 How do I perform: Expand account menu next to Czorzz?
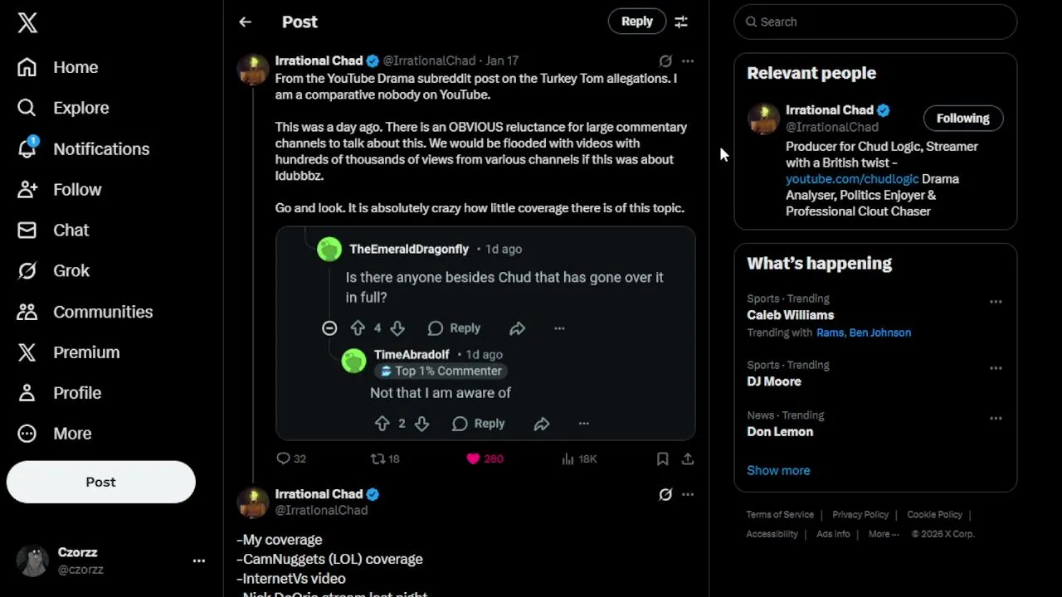(199, 561)
